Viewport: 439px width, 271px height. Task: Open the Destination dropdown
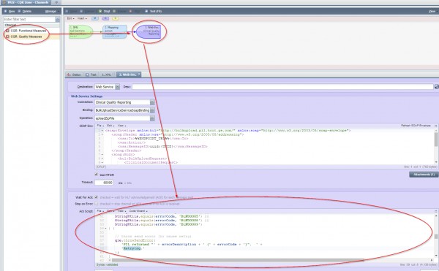pos(117,87)
